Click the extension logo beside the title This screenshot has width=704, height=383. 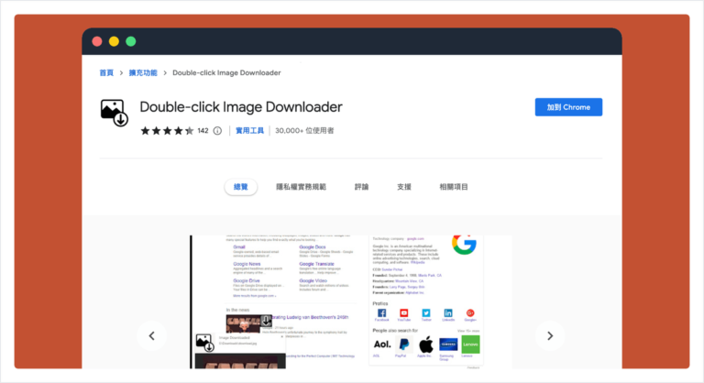pos(114,113)
